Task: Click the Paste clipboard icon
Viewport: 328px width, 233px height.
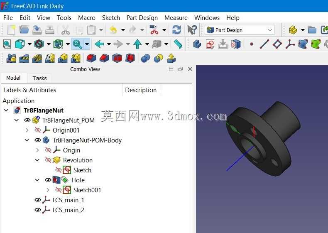Action: 91,30
